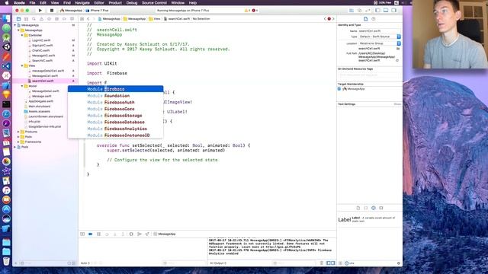Choose FirebaseDatabase module suggestion
The width and height of the screenshot is (488, 274).
coord(115,122)
